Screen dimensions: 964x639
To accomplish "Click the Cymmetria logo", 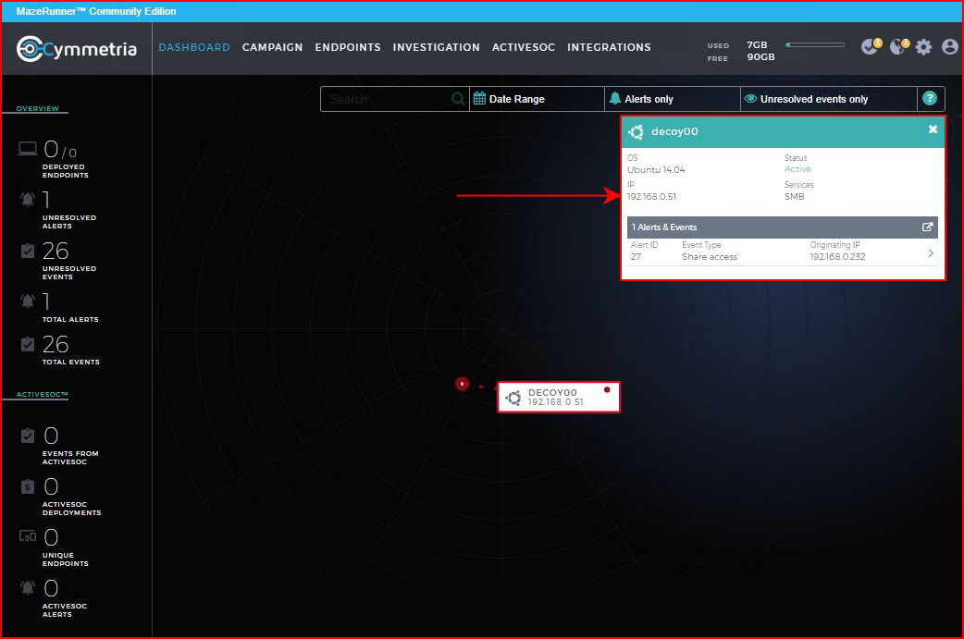I will tap(76, 48).
